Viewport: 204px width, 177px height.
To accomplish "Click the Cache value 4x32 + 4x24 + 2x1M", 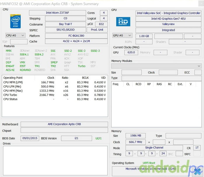I will (76, 41).
